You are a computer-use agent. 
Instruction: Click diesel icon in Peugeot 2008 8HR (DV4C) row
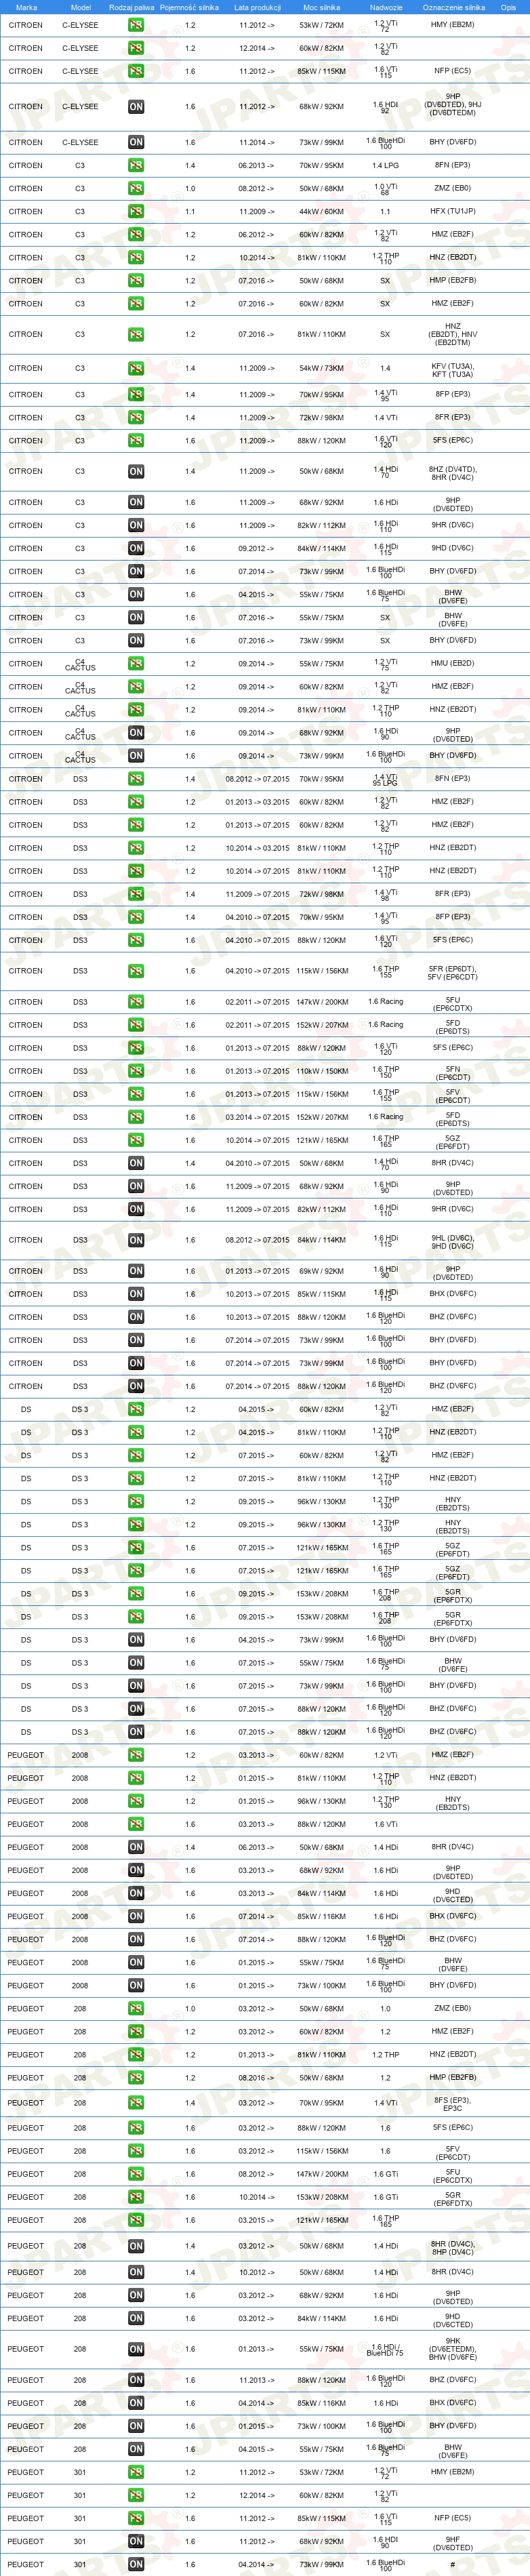[136, 1847]
